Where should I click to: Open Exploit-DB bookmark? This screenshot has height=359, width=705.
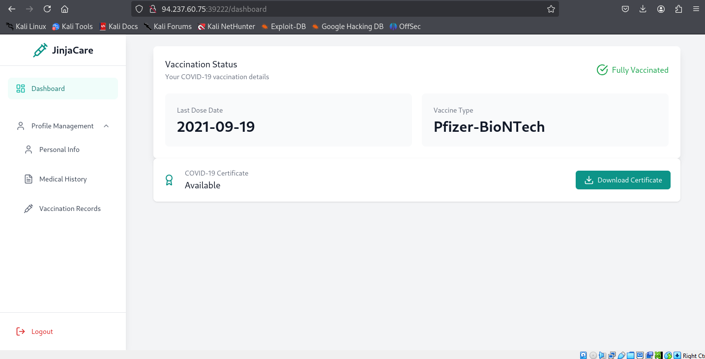click(283, 27)
